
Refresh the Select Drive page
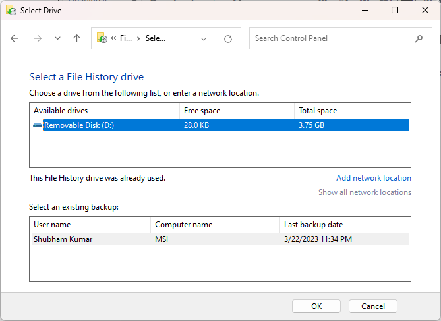coord(228,38)
